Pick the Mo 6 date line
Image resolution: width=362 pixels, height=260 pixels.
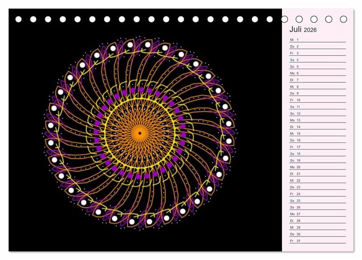click(318, 73)
